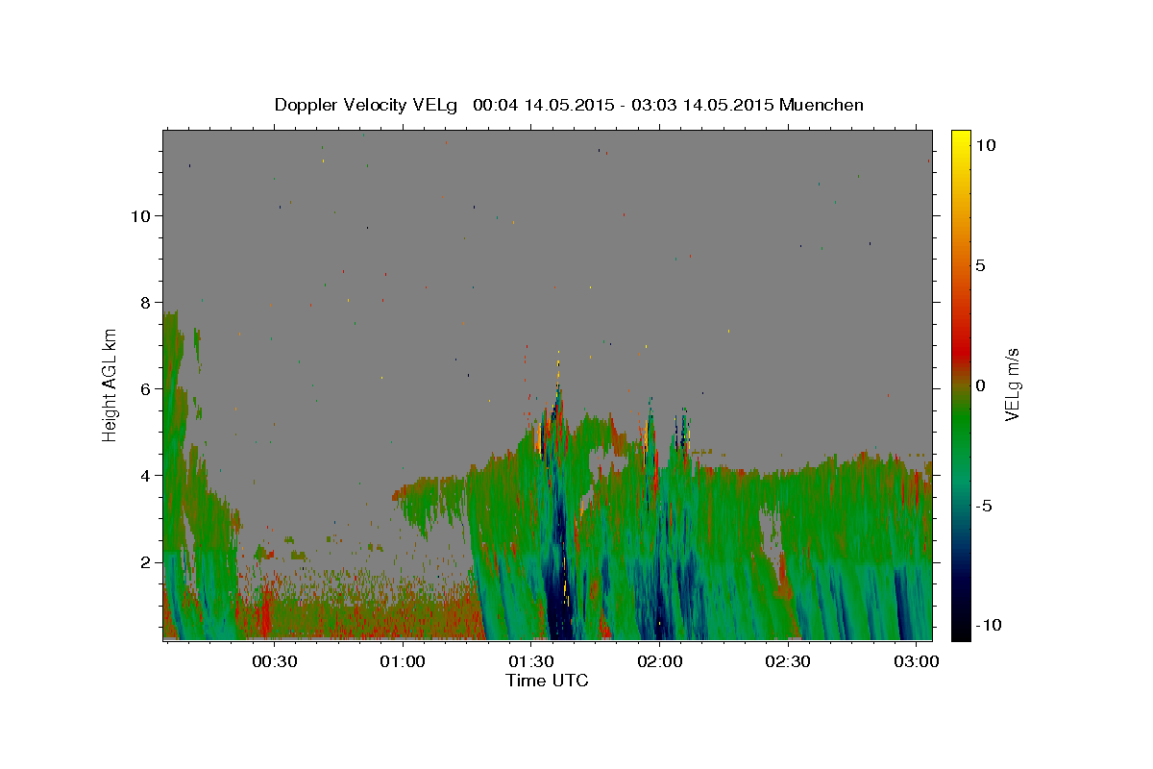
Task: Click the start time '00:04 14.05.2015' in title
Action: pos(545,105)
